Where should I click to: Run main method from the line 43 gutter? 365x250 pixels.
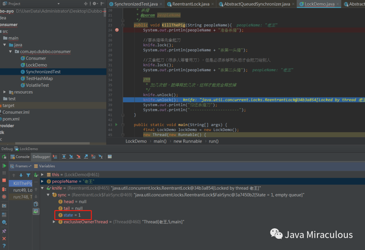pyautogui.click(x=116, y=125)
